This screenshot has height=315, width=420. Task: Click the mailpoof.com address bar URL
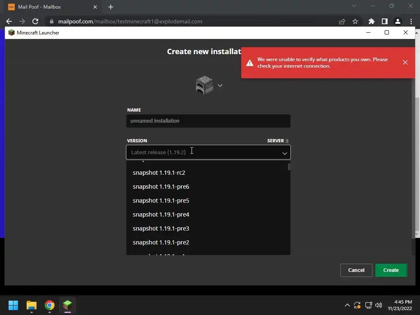pyautogui.click(x=130, y=21)
